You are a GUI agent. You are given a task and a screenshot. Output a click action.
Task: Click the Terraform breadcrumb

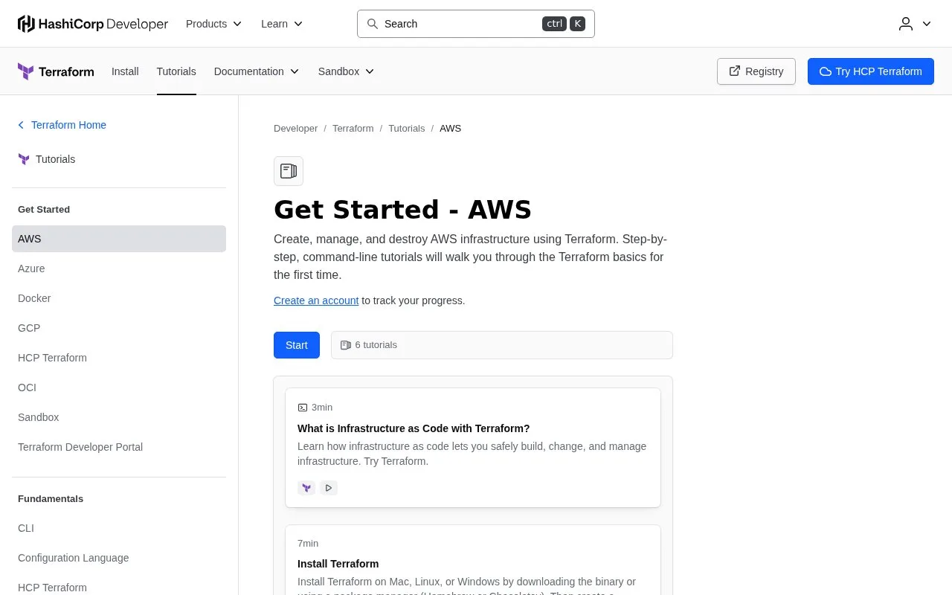[353, 129]
